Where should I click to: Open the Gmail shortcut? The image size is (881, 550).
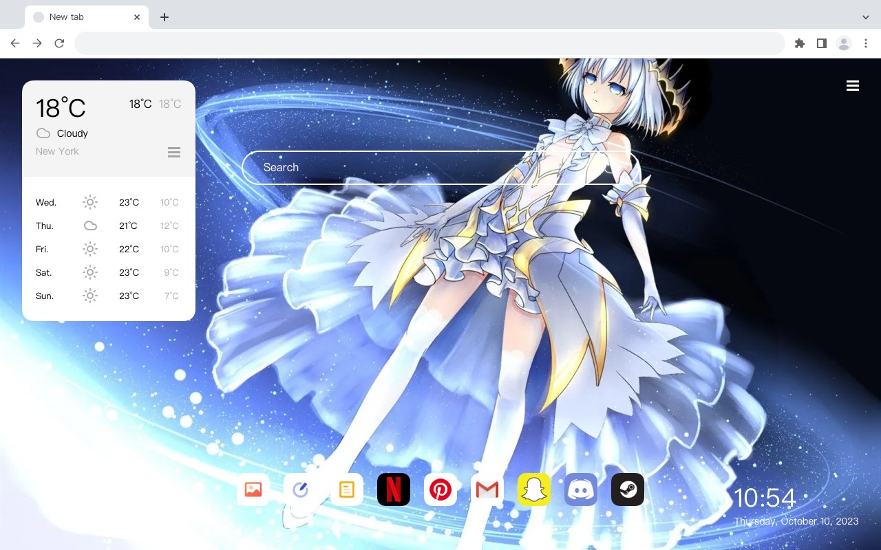[487, 489]
